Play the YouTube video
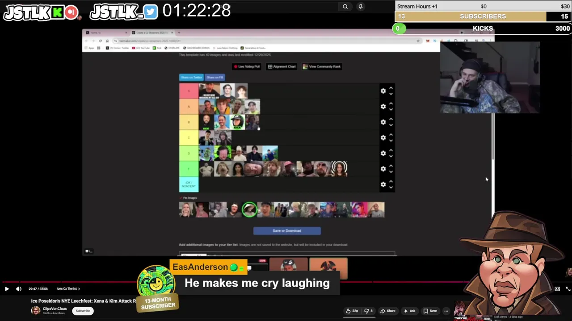Screen dimensions: 572x321 (7, 289)
